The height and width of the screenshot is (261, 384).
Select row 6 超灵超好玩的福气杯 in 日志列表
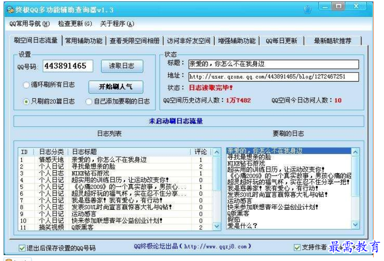[x=115, y=193]
